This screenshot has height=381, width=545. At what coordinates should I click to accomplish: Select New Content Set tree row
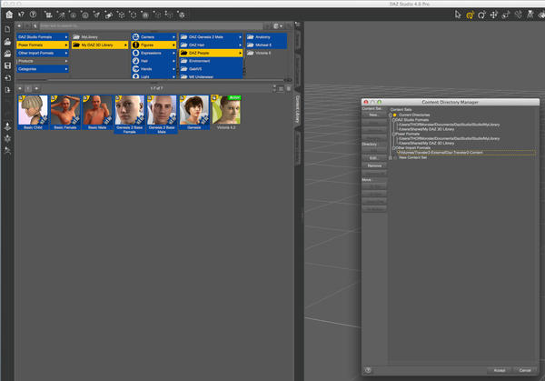412,157
